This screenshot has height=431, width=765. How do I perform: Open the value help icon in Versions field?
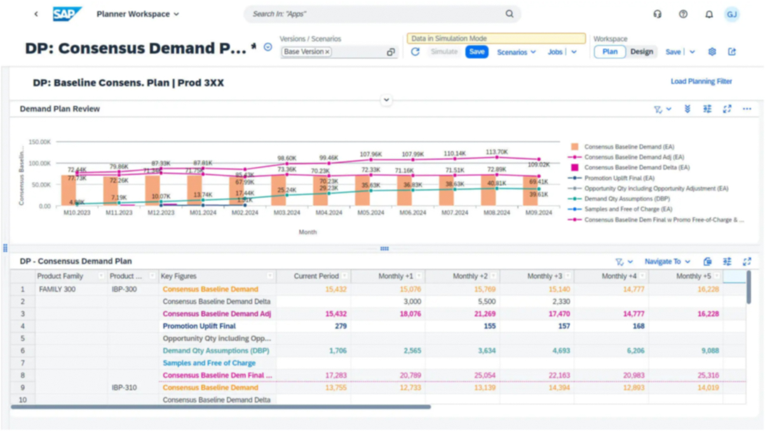391,52
